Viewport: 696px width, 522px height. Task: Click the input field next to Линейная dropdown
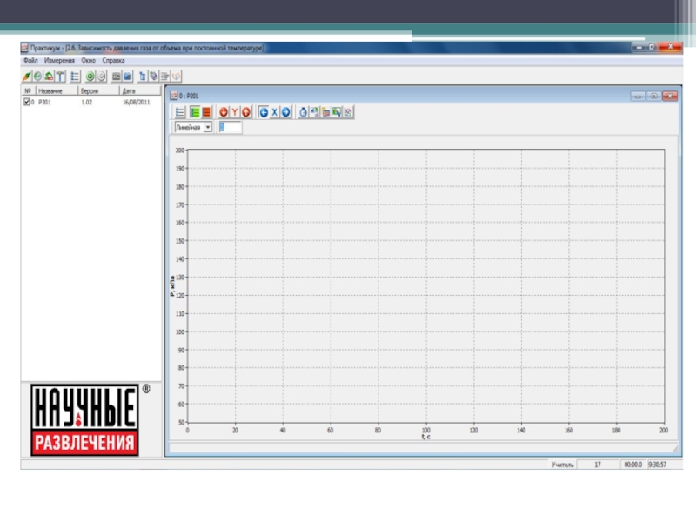(x=230, y=127)
